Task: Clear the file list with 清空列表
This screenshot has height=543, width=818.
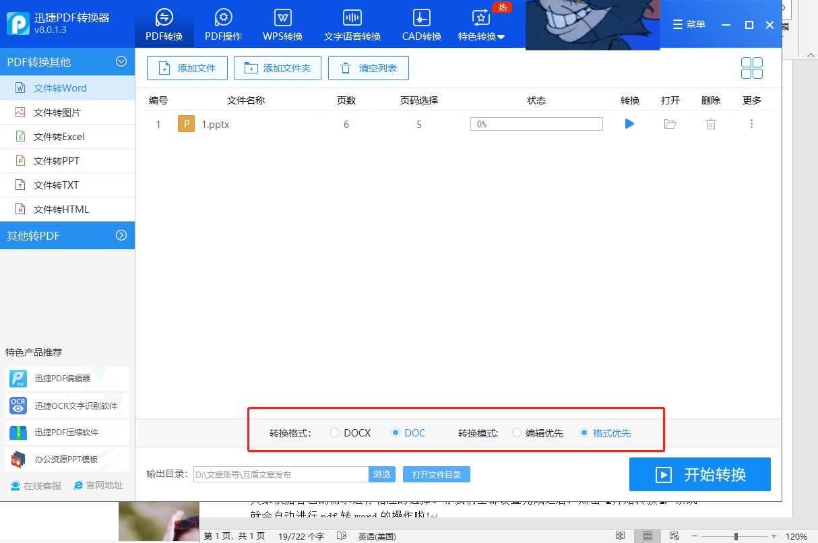Action: point(368,68)
